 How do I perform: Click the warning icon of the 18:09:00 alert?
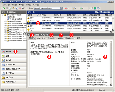[28, 29]
